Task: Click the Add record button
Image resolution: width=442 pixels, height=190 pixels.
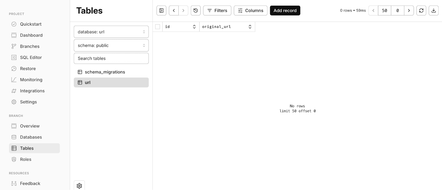Action: [285, 10]
